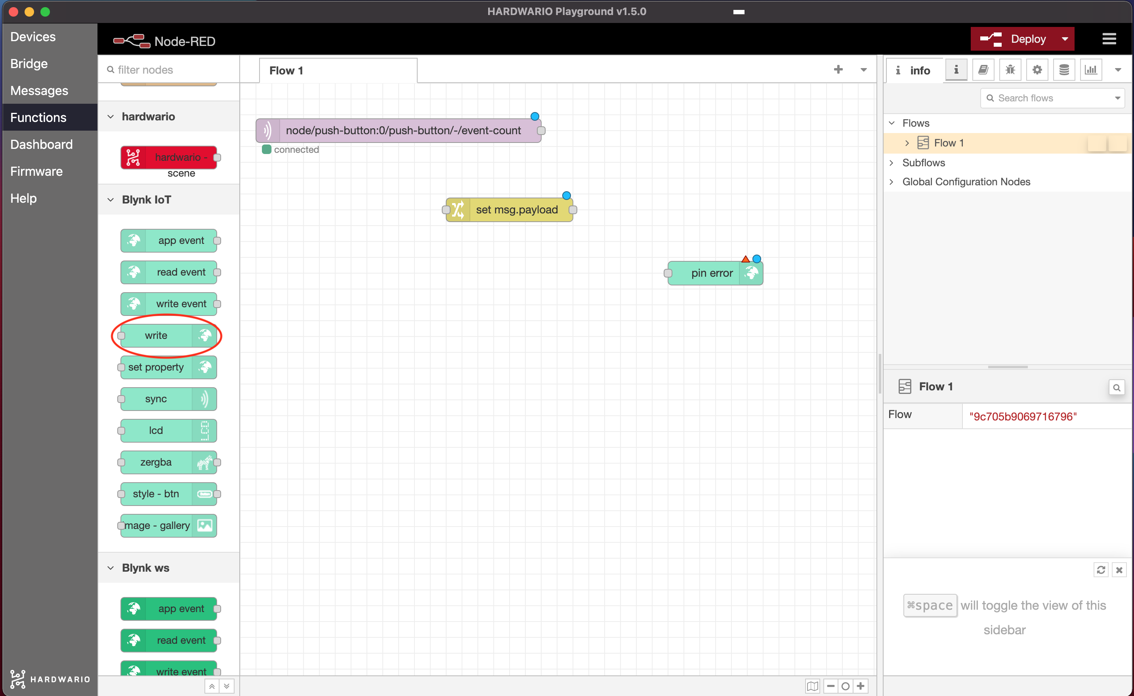Select the Blynk IoT read event node
Image resolution: width=1134 pixels, height=696 pixels.
point(168,272)
